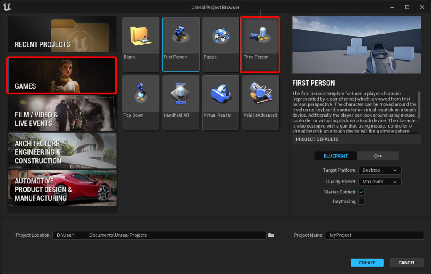Screen dimensions: 431x274
Task: Click the Create button
Action: (x=367, y=263)
